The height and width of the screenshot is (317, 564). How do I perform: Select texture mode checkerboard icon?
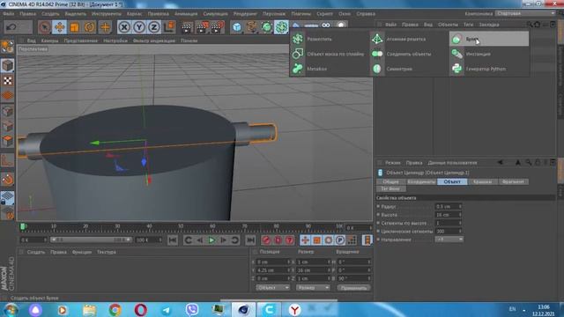point(7,80)
